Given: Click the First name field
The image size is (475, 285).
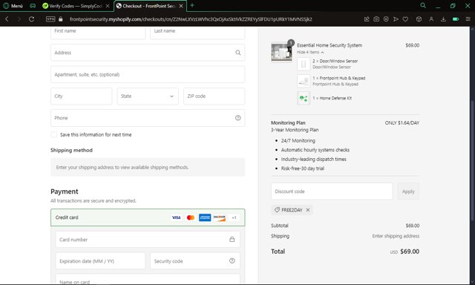Looking at the screenshot, I should (x=98, y=32).
